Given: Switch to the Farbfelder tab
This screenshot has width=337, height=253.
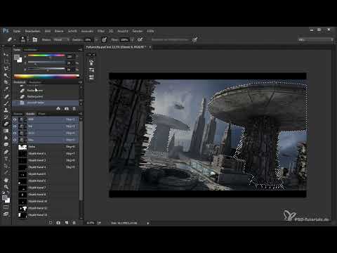Looking at the screenshot, I should tap(30, 50).
